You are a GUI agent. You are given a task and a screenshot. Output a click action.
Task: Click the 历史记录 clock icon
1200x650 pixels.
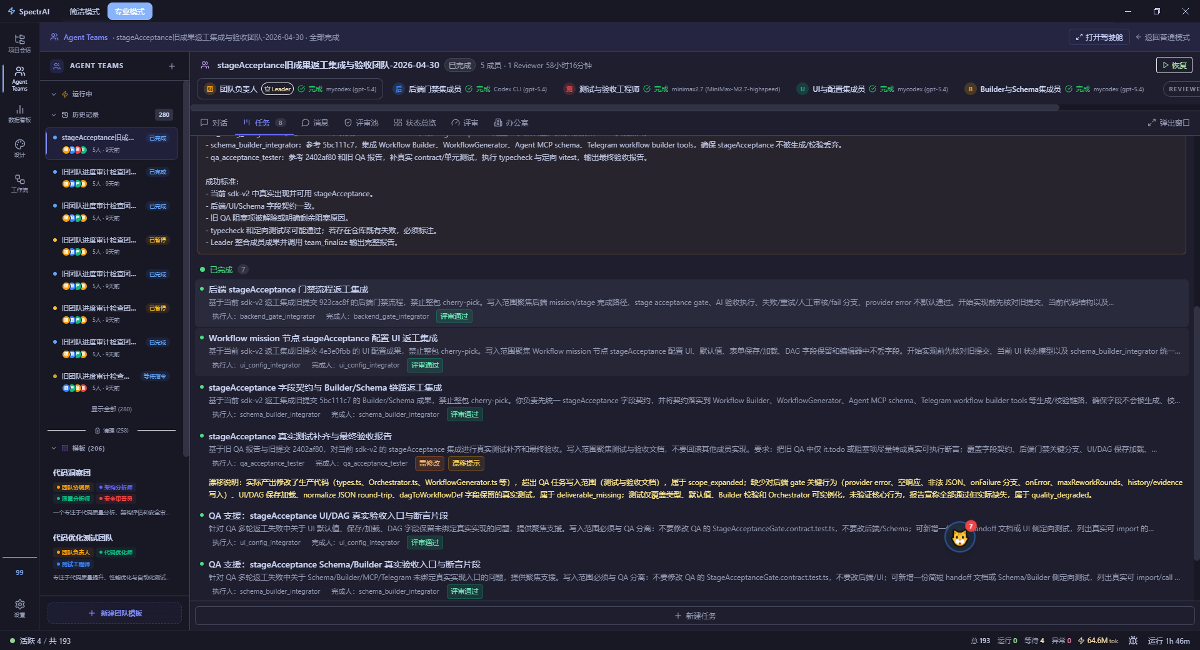point(65,115)
